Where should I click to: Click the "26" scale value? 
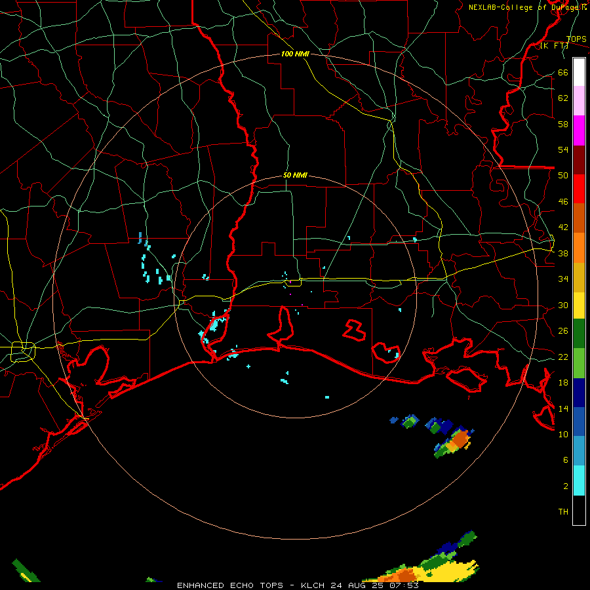point(563,331)
